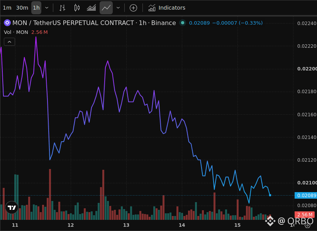Viewport: 317px width, 231px height.
Task: Switch to the candlestick chart style
Action: coord(77,8)
